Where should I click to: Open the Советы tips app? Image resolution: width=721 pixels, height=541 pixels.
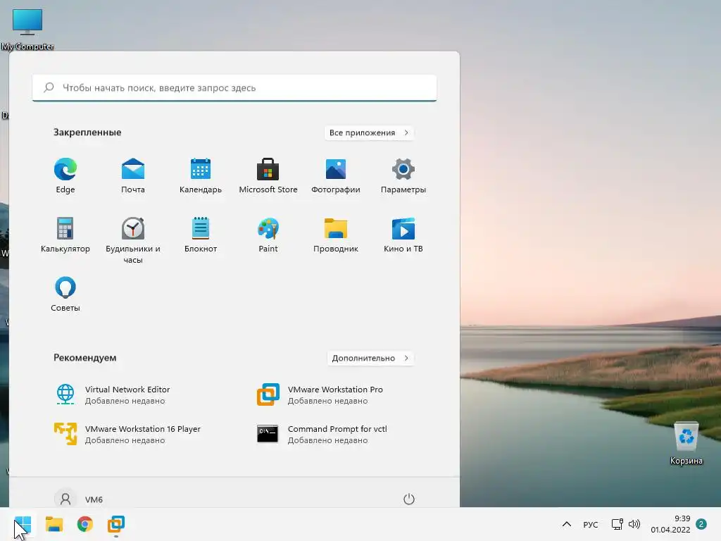[65, 294]
